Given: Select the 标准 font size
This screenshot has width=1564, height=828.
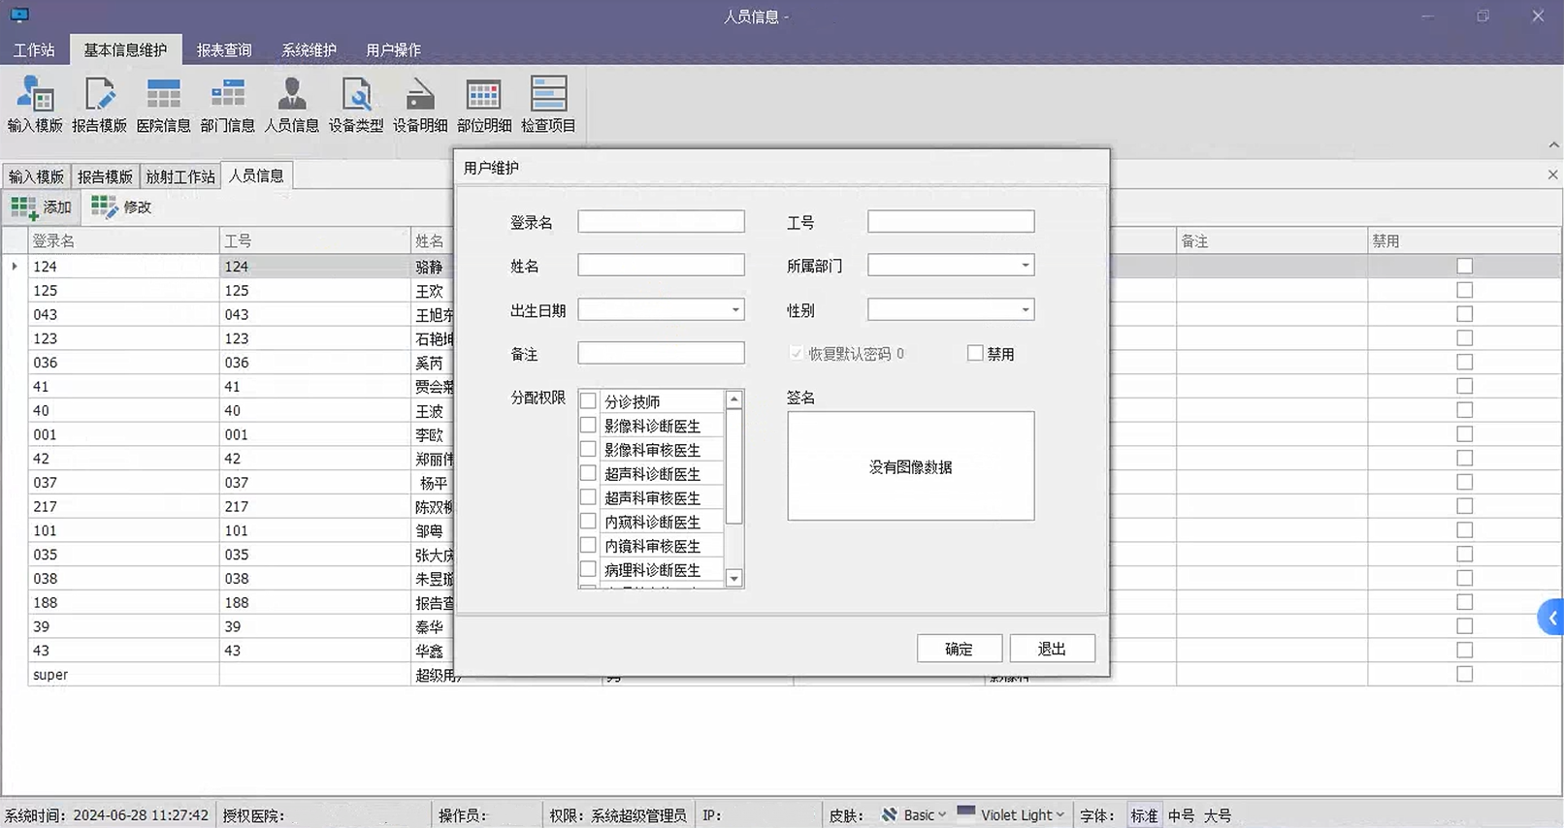Looking at the screenshot, I should pos(1144,815).
